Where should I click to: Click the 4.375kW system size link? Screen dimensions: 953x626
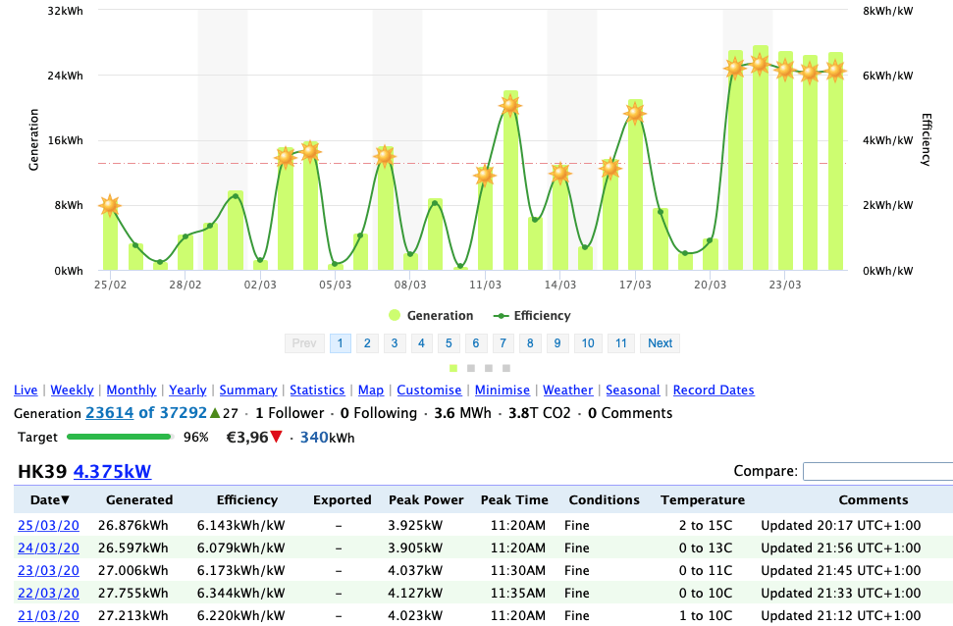[113, 471]
